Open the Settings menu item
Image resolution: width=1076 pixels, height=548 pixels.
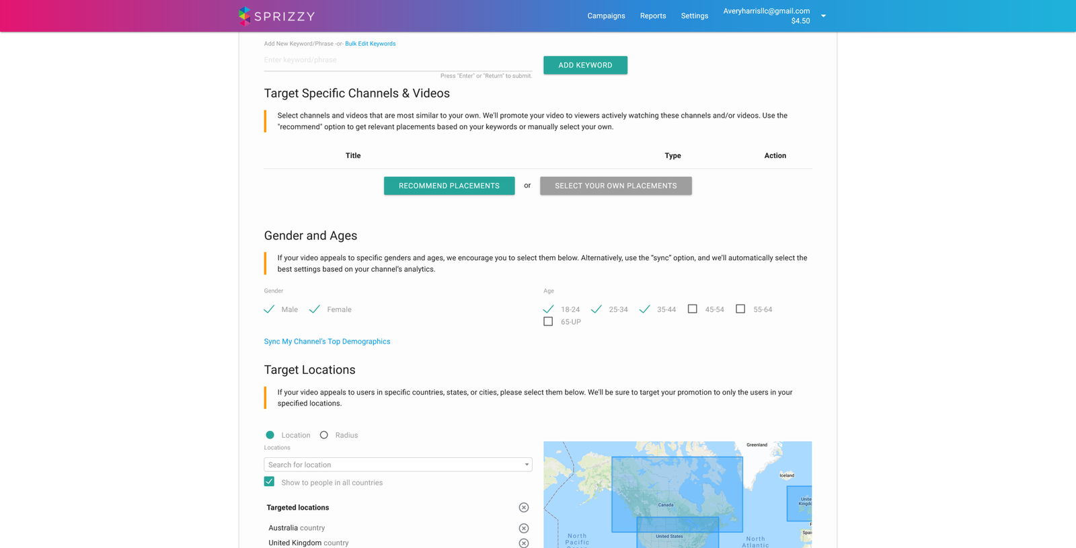[694, 16]
